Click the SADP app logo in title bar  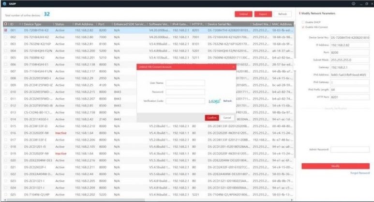[x=4, y=3]
